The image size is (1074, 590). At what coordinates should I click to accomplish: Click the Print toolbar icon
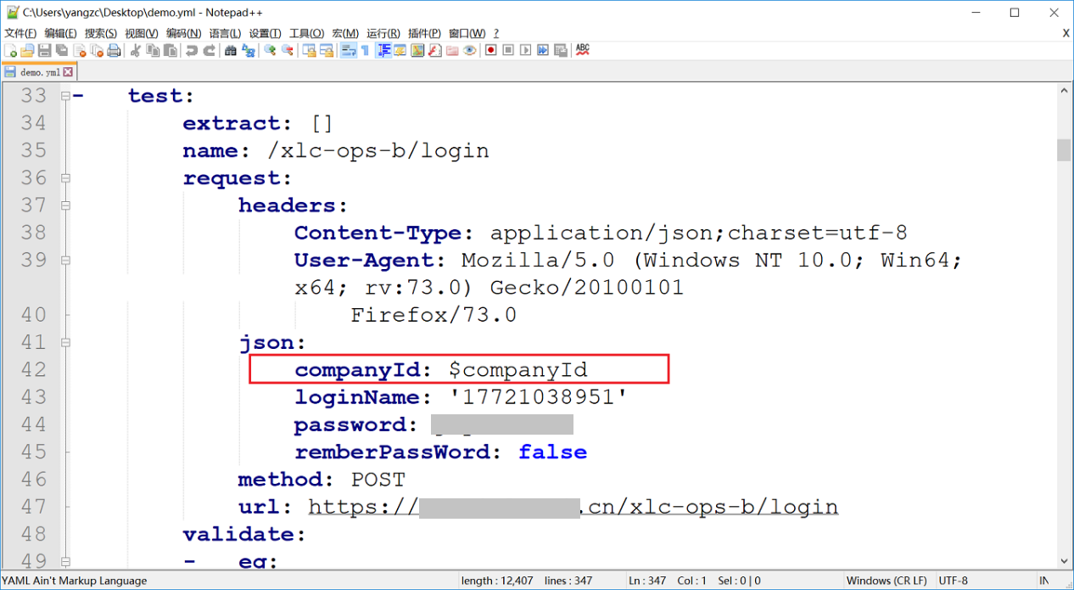[114, 51]
